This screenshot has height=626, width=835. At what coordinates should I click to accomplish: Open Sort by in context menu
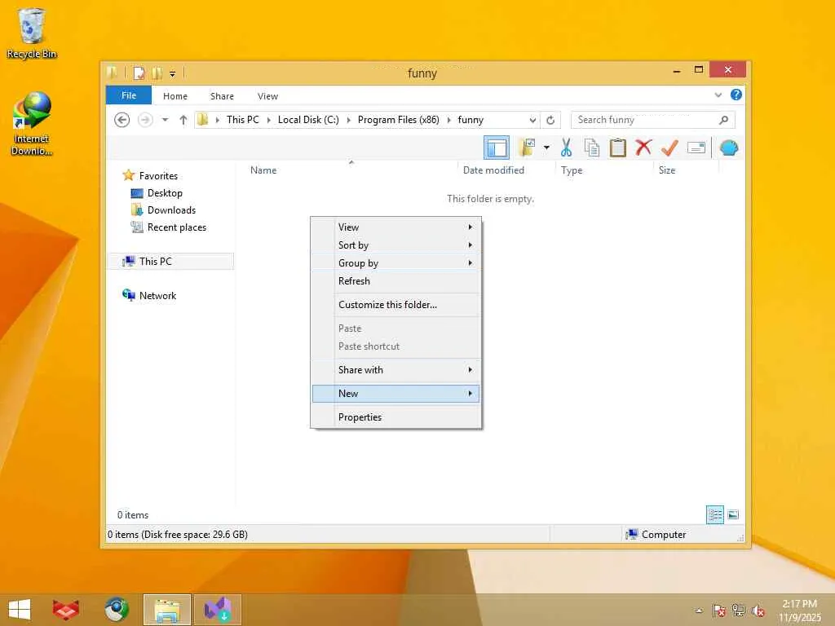coord(395,245)
